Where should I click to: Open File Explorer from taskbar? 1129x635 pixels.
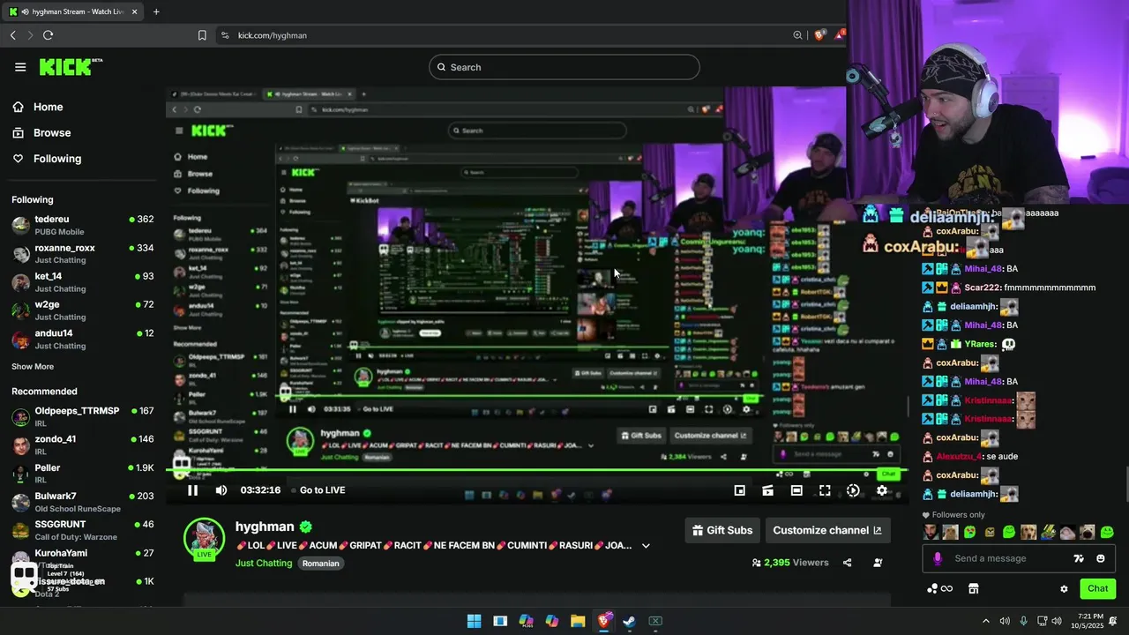pyautogui.click(x=578, y=621)
